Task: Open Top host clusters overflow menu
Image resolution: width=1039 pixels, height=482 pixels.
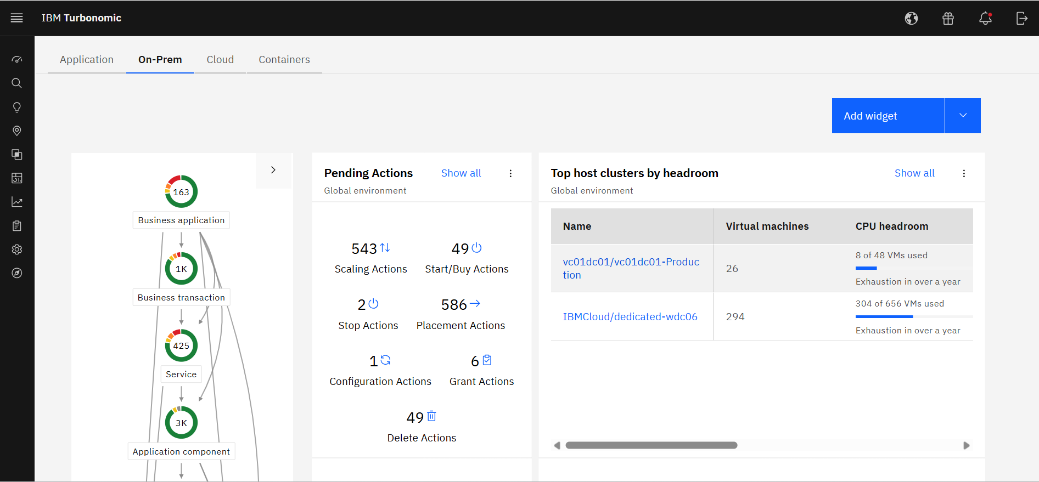Action: coord(964,173)
